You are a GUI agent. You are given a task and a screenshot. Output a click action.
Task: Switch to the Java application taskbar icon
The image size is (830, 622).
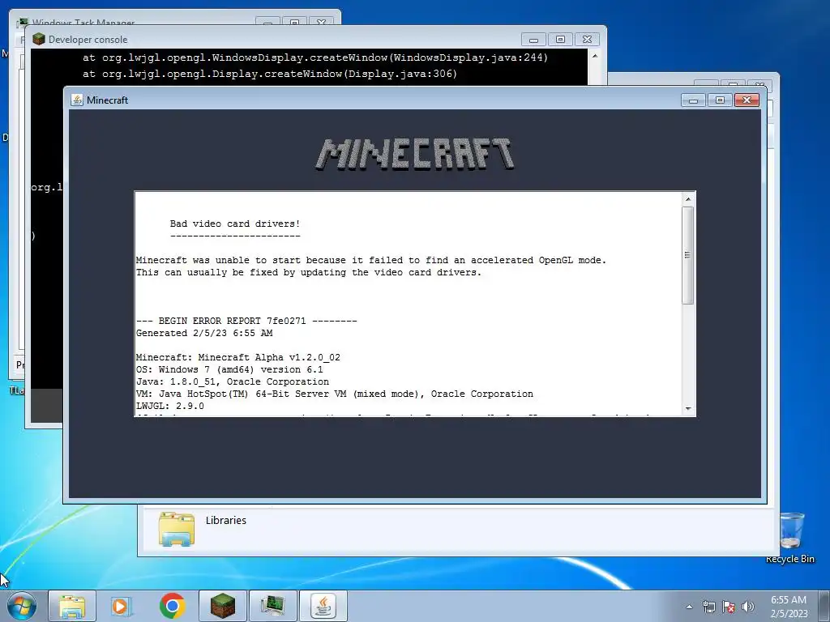click(x=323, y=606)
